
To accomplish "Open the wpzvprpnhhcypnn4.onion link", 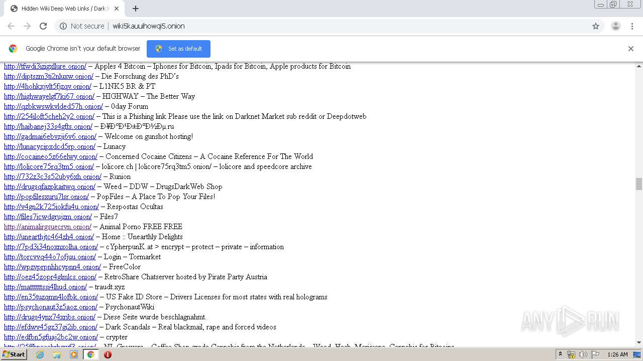I will [x=52, y=267].
